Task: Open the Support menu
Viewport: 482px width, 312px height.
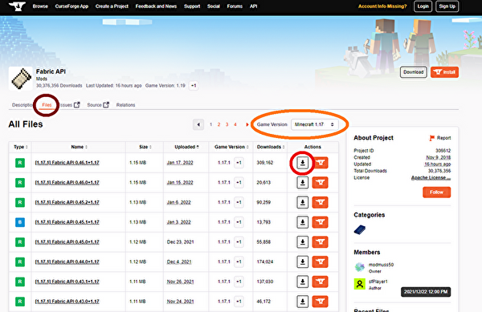Action: click(192, 6)
